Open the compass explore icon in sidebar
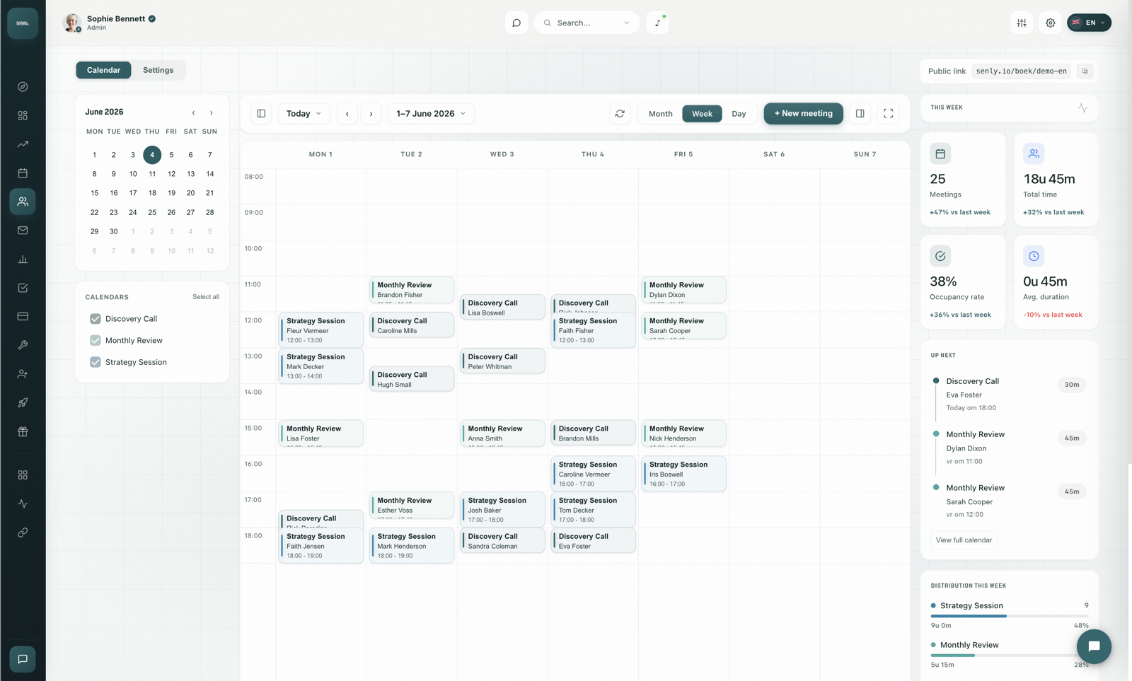Viewport: 1132px width, 681px height. (x=23, y=87)
